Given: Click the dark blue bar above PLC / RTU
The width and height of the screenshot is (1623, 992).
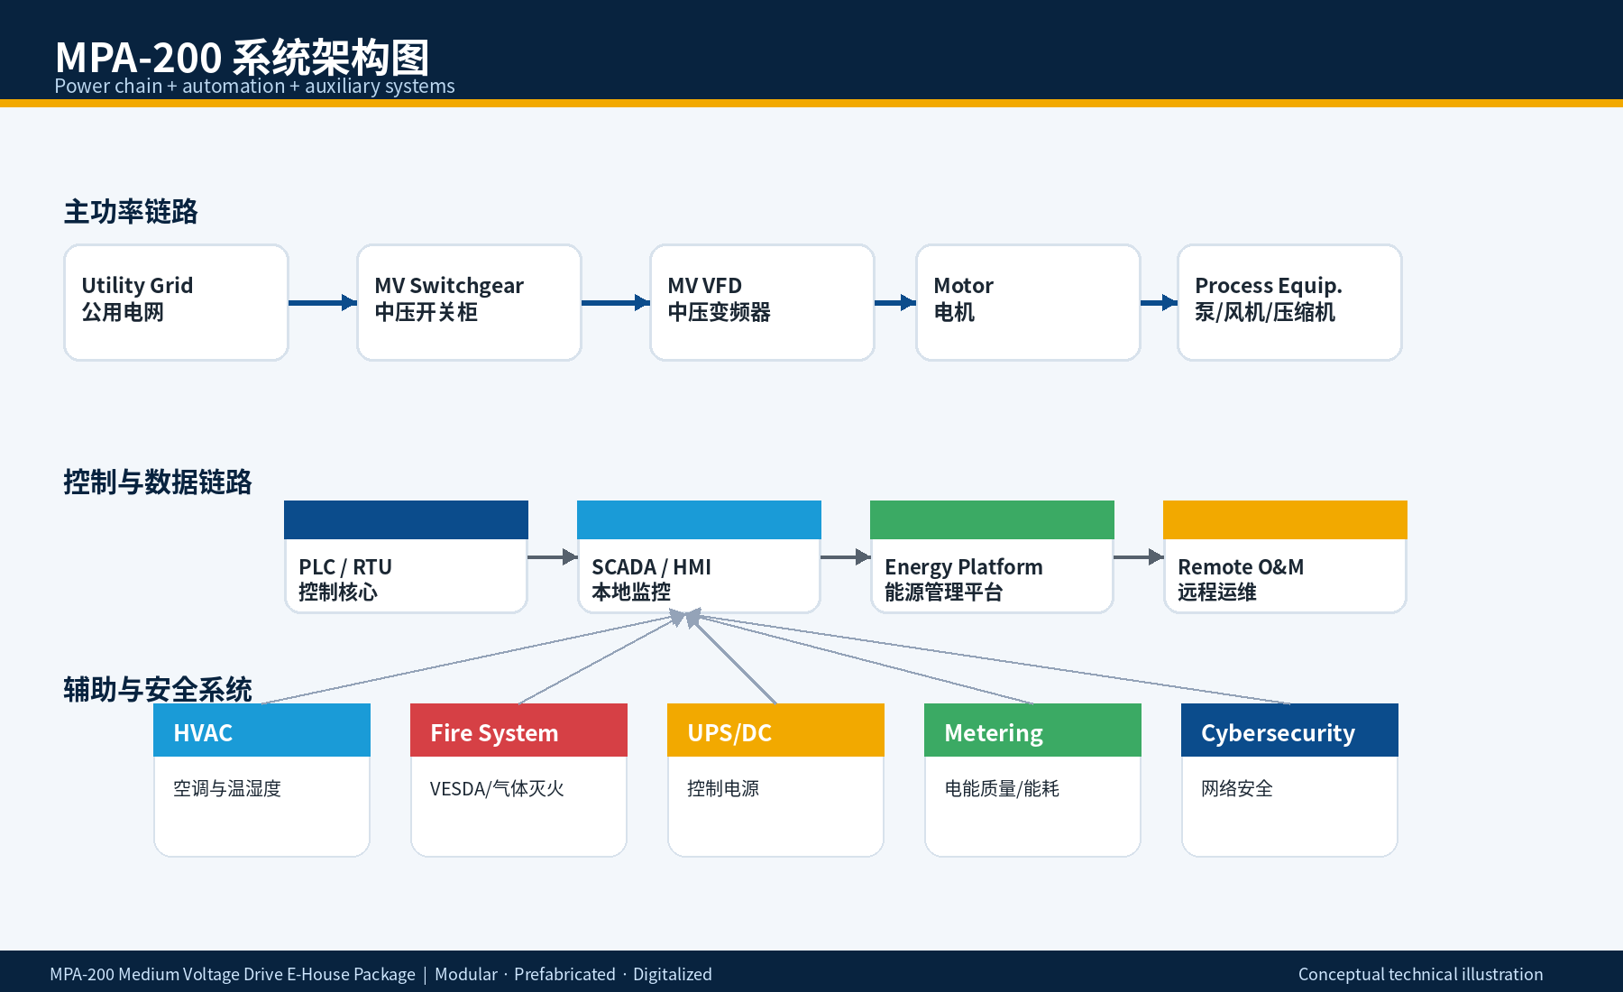Looking at the screenshot, I should (406, 519).
